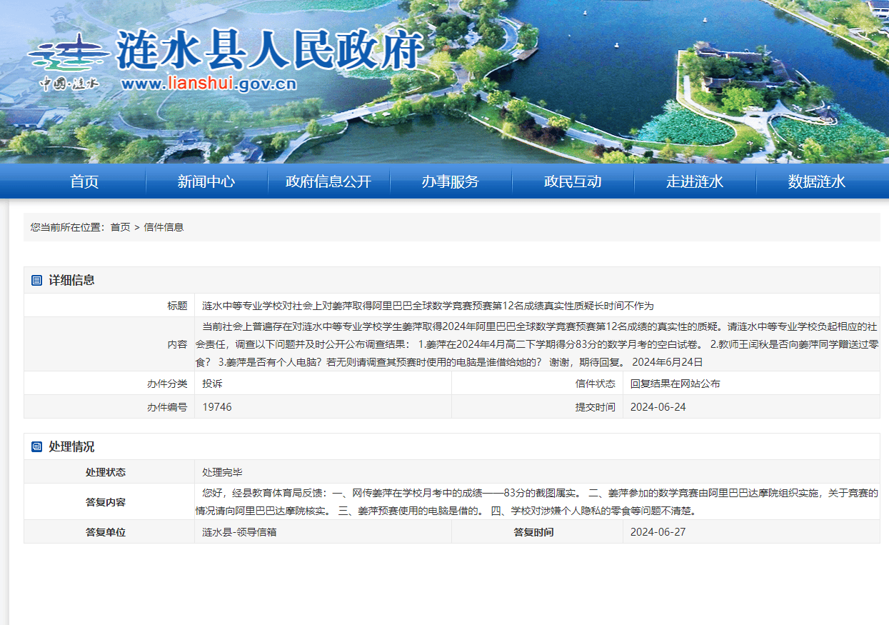Select 办事服务 from the navigation bar
889x625 pixels.
(451, 181)
